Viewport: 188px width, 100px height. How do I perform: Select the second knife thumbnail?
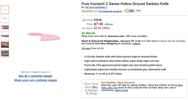[x=5, y=18]
